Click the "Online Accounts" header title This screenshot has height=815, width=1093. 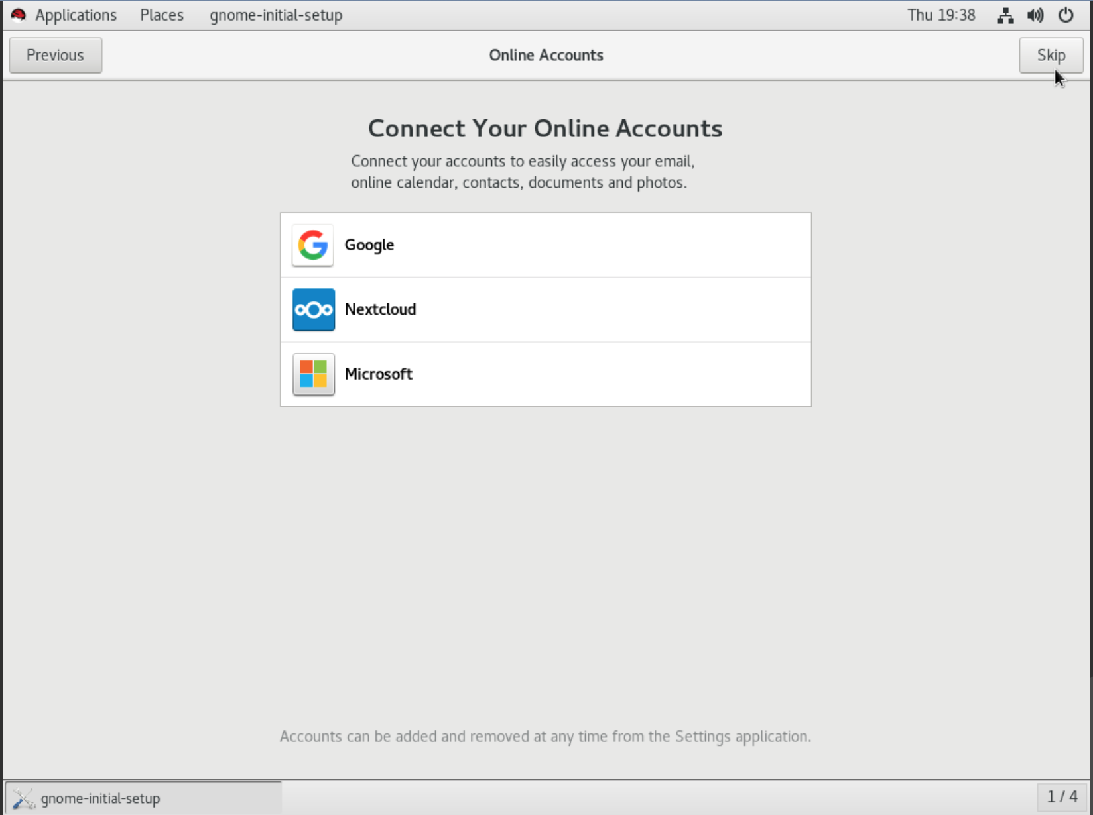pyautogui.click(x=546, y=55)
